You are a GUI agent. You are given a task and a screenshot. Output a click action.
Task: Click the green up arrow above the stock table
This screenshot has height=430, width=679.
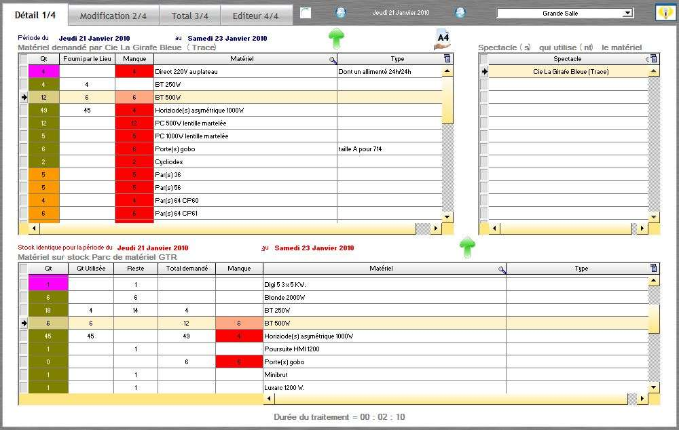pos(467,248)
